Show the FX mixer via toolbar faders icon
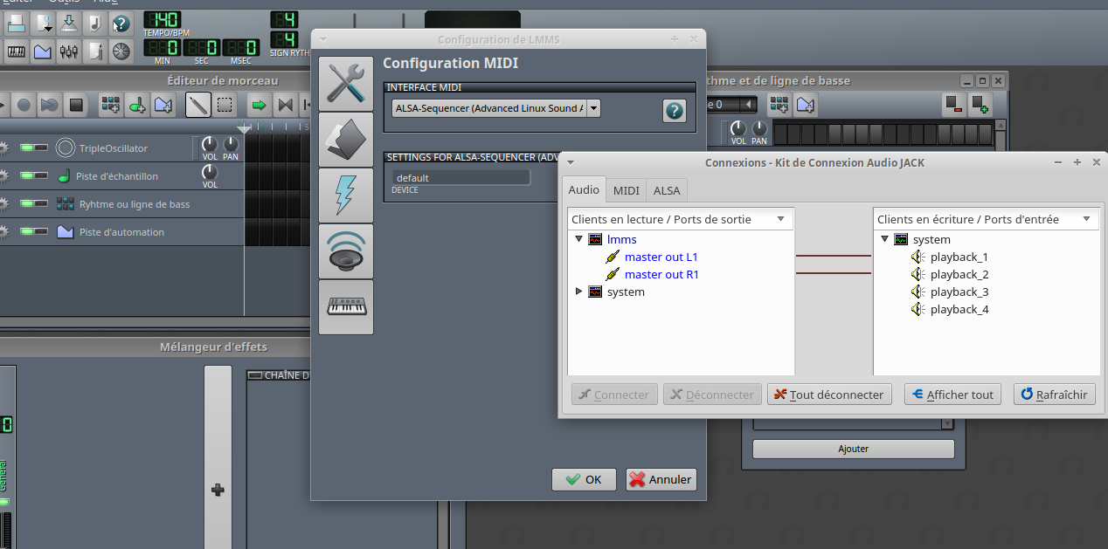Viewport: 1108px width, 549px height. tap(69, 51)
